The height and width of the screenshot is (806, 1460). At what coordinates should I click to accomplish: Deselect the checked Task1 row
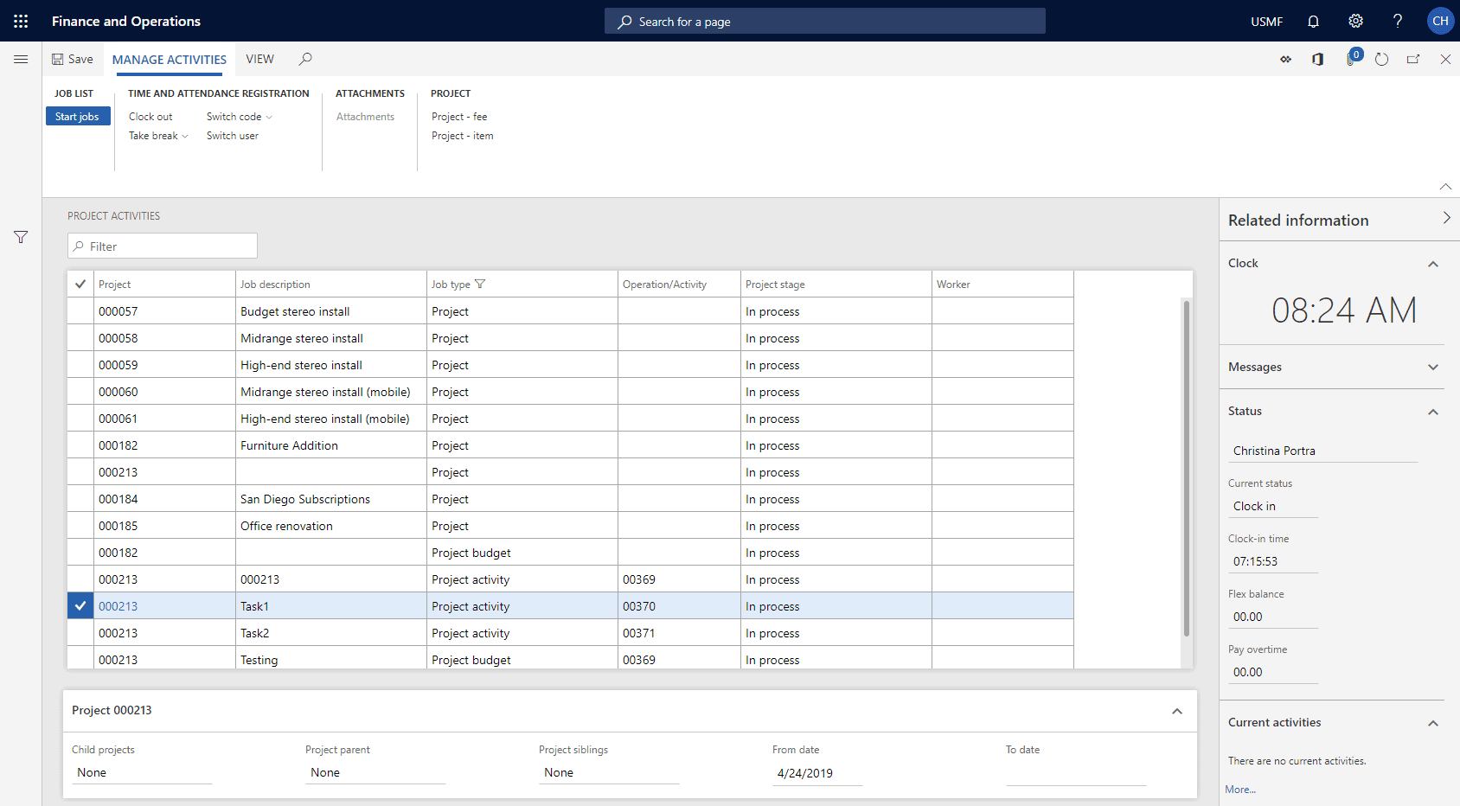coord(80,606)
